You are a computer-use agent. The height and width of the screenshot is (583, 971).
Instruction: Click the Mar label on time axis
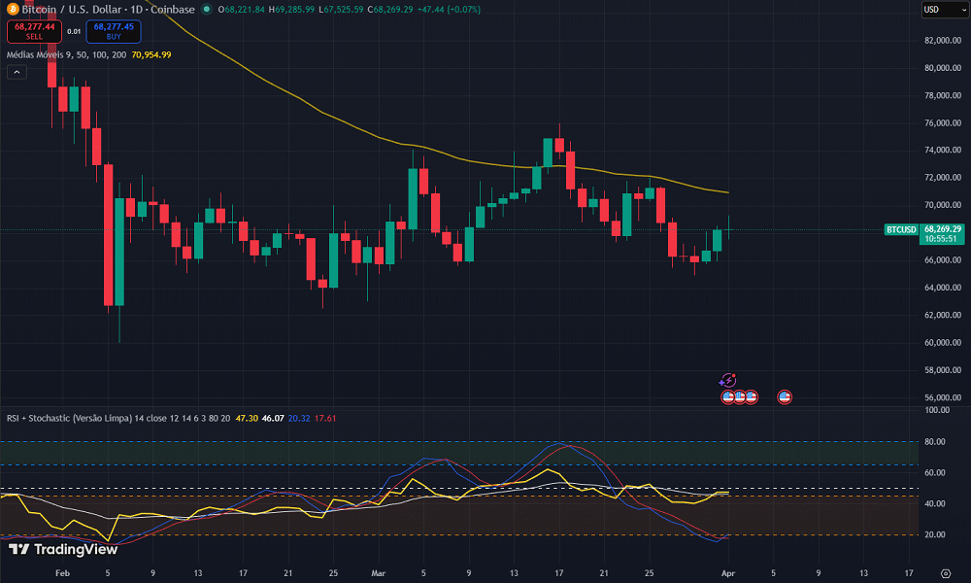[x=377, y=573]
